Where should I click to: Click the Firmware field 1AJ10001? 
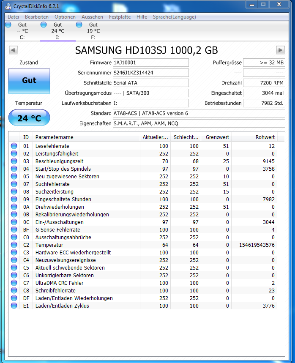(151, 63)
